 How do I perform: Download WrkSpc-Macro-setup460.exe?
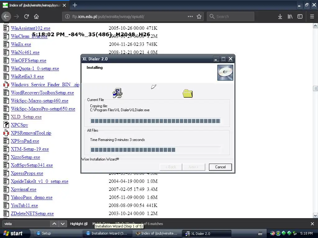click(39, 101)
